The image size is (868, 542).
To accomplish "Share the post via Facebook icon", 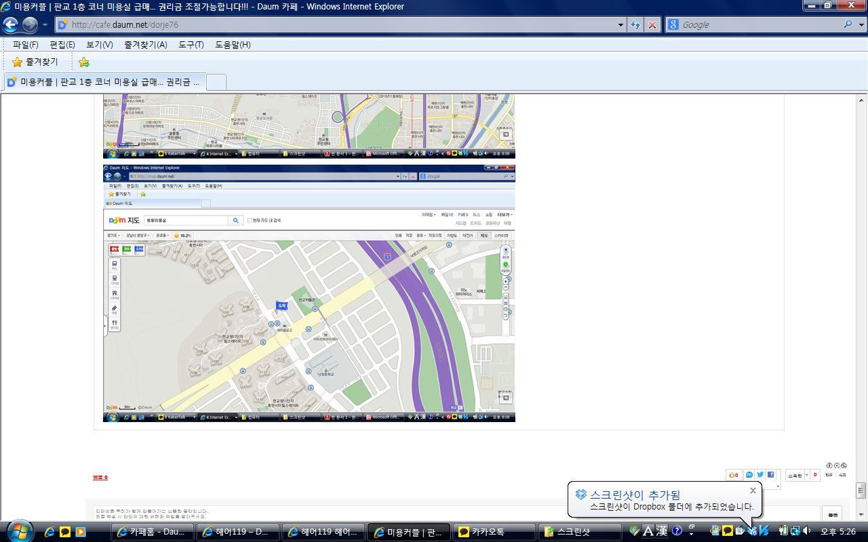I will click(770, 474).
